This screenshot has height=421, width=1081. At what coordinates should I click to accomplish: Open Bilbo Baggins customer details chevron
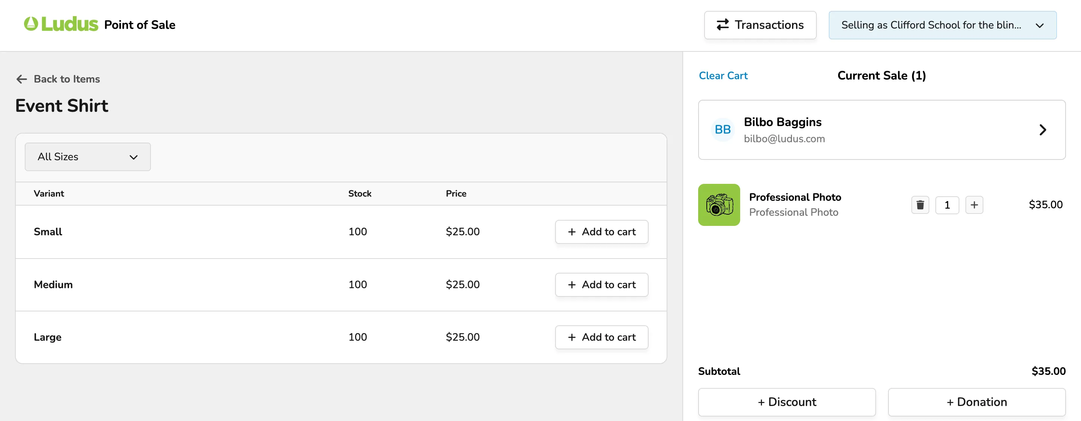pyautogui.click(x=1042, y=130)
